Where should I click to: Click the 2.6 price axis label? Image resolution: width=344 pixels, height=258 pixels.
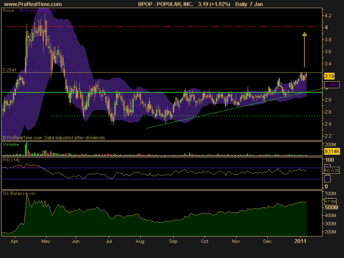[328, 112]
